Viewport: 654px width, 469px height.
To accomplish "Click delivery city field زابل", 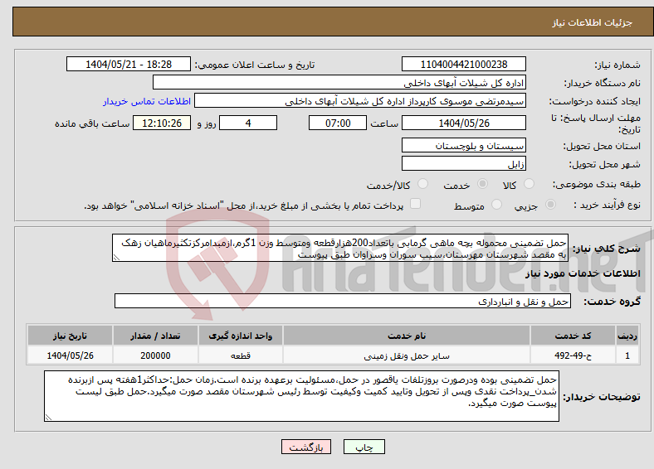I will tap(463, 163).
